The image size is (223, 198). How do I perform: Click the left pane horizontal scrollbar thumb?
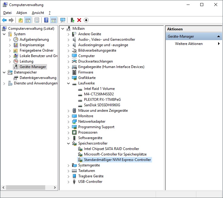pos(25,187)
